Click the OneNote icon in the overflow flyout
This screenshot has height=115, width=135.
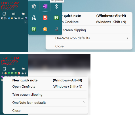[45, 7]
